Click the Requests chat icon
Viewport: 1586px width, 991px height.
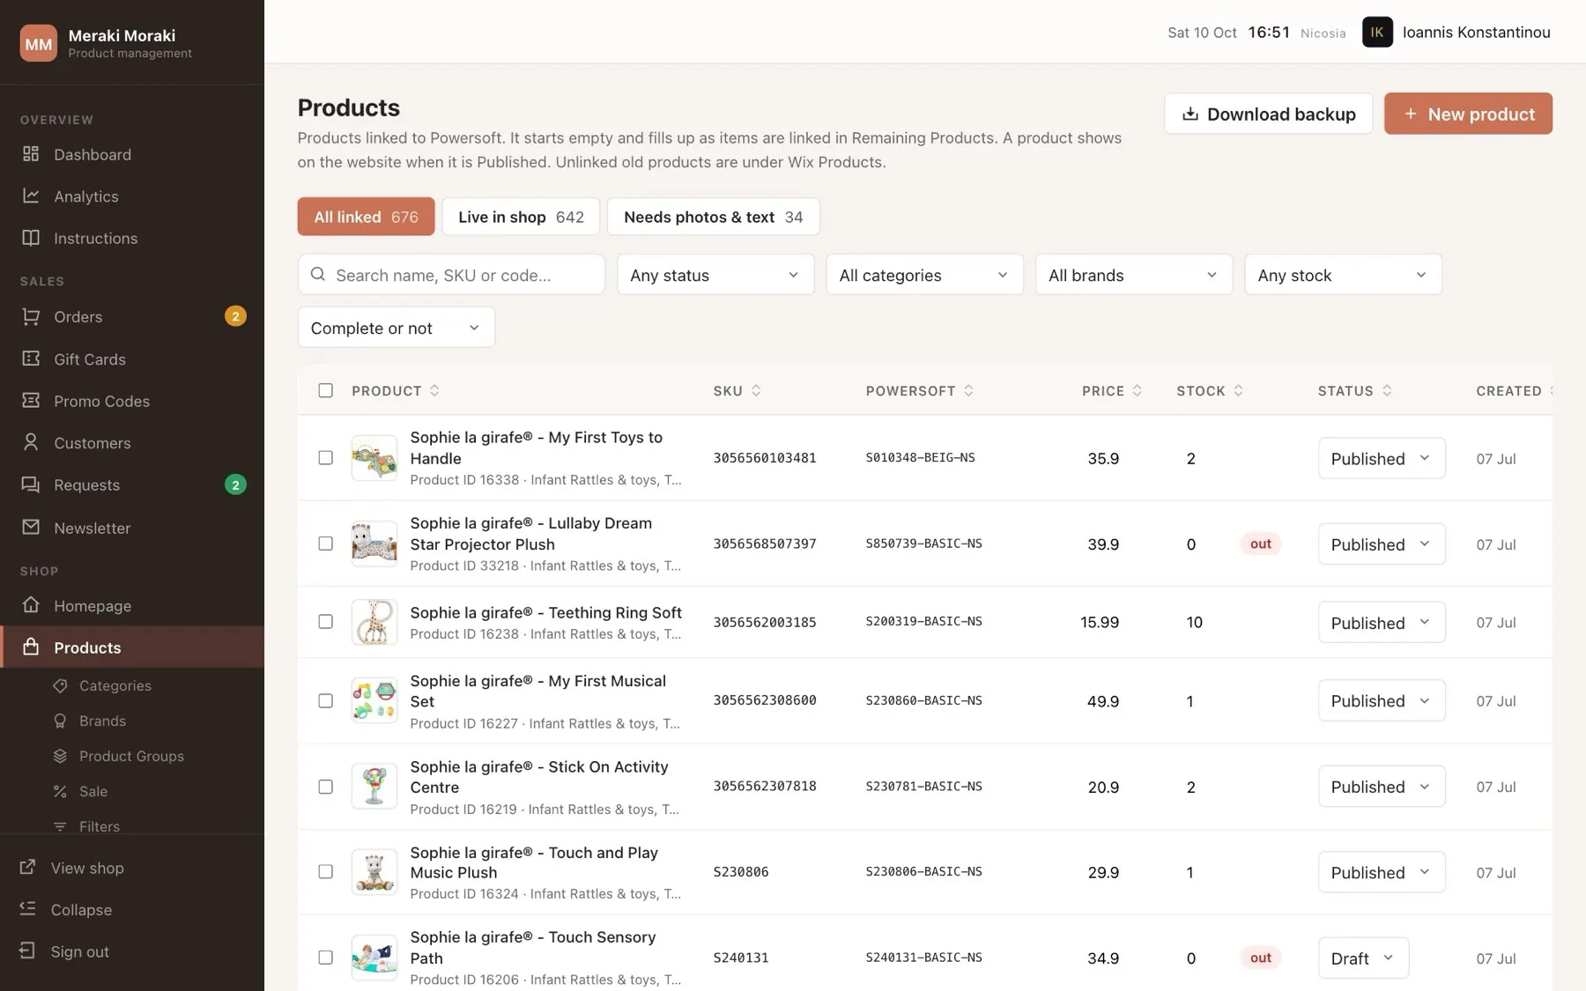pyautogui.click(x=31, y=484)
